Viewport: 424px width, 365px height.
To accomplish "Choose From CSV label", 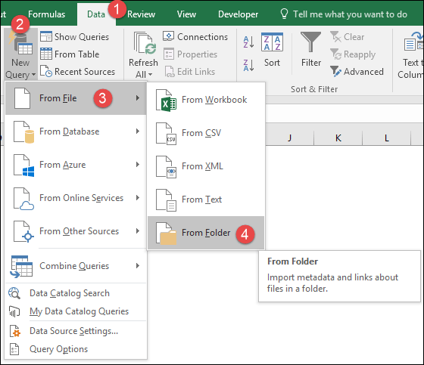I will pyautogui.click(x=201, y=133).
